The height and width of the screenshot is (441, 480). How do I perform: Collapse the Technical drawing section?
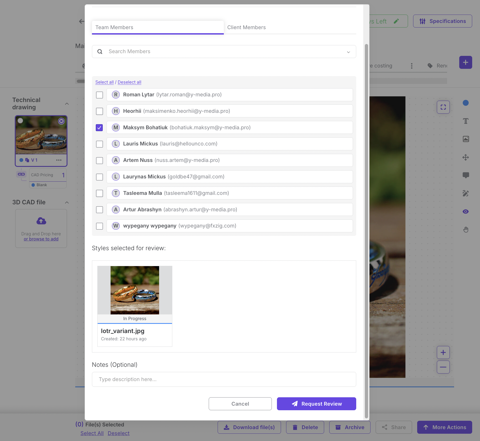tap(67, 104)
